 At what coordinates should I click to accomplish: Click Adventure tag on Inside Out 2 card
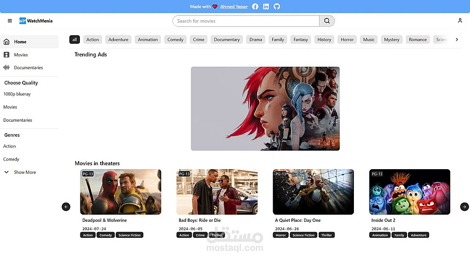point(419,235)
